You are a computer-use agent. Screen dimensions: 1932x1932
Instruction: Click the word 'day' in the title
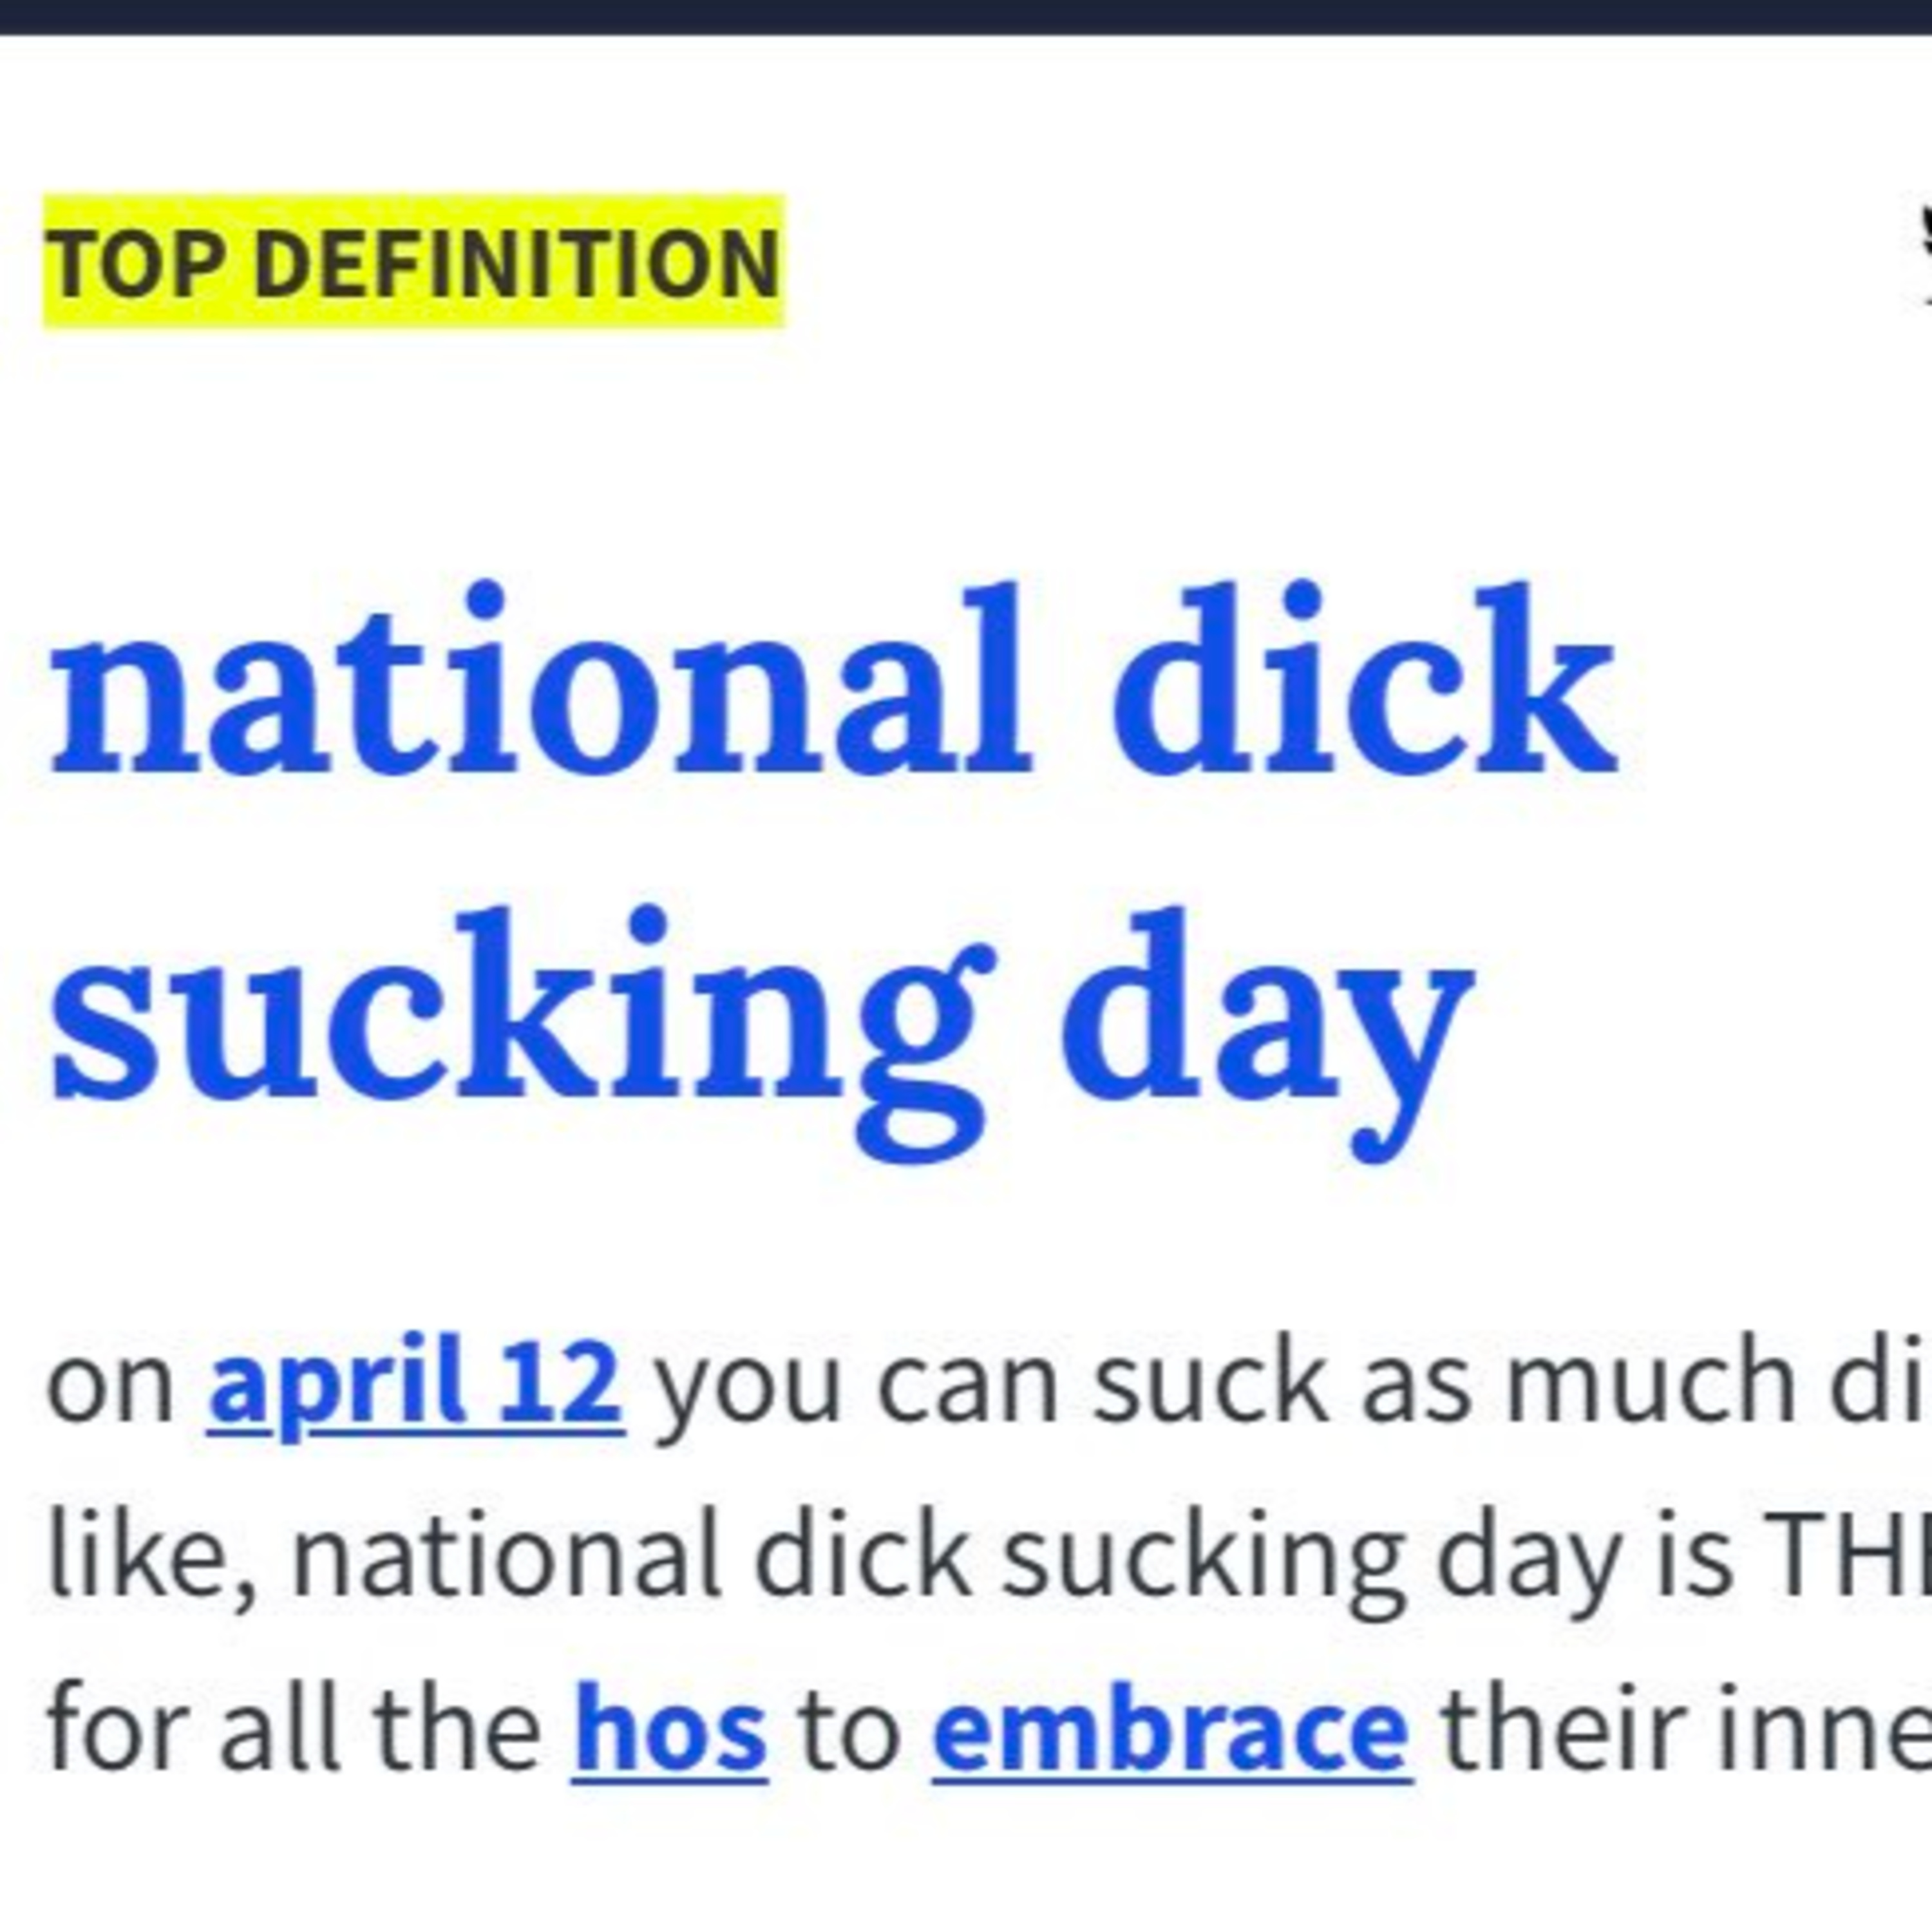(x=1266, y=1035)
